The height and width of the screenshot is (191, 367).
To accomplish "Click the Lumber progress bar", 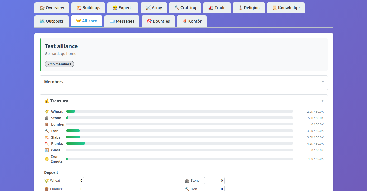I will (180, 124).
